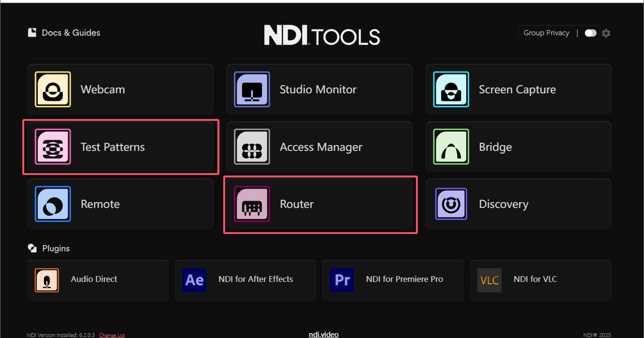Click the Remote label

coord(100,204)
